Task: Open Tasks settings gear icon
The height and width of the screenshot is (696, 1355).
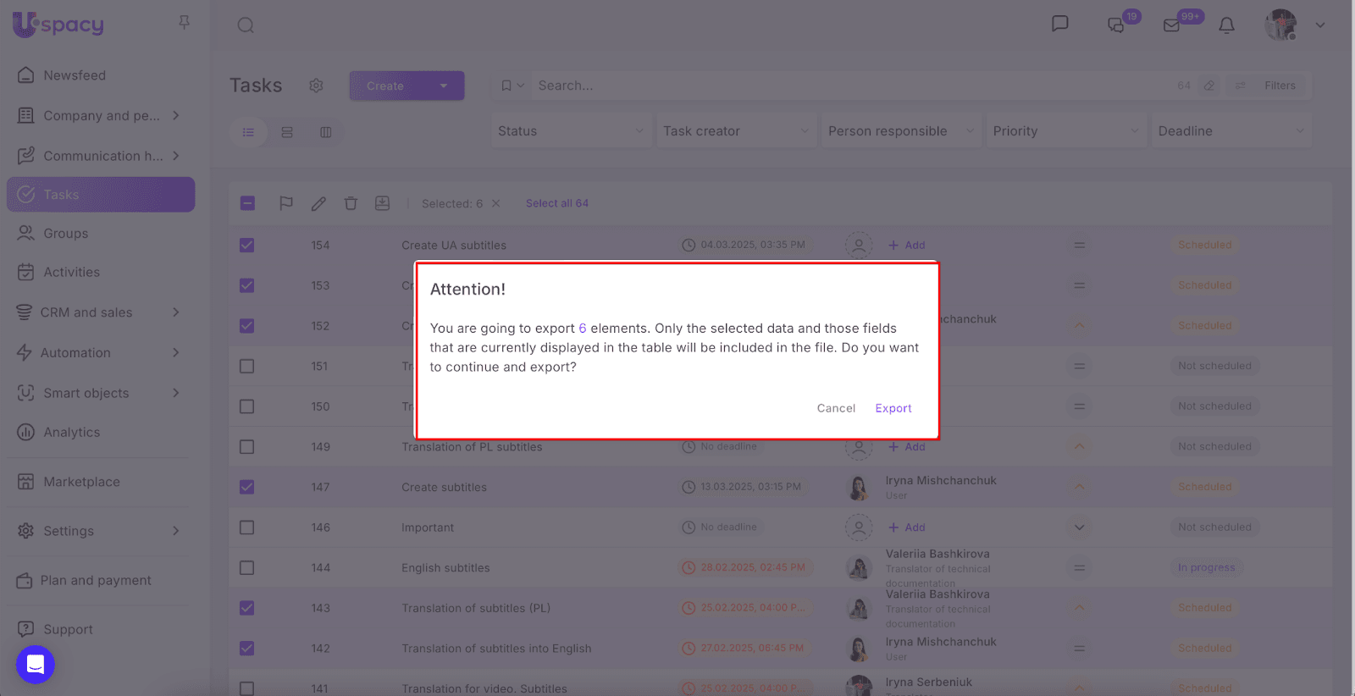Action: click(316, 86)
